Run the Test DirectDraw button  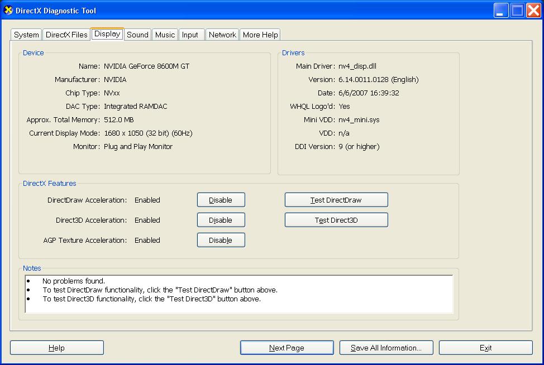pos(336,200)
